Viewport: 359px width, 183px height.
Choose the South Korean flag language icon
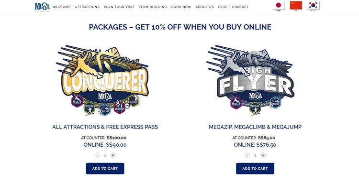pos(313,6)
